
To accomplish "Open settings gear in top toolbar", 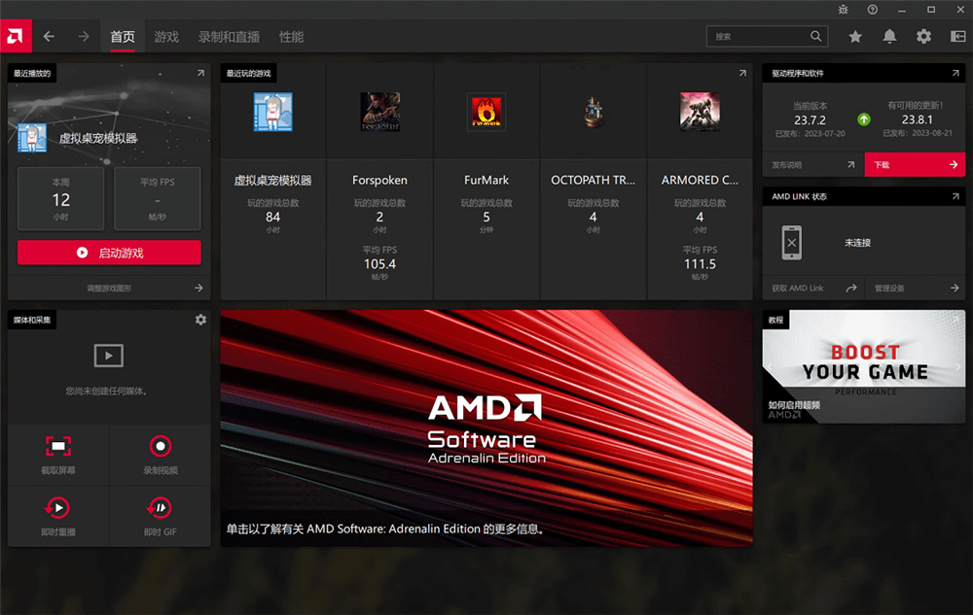I will (923, 37).
